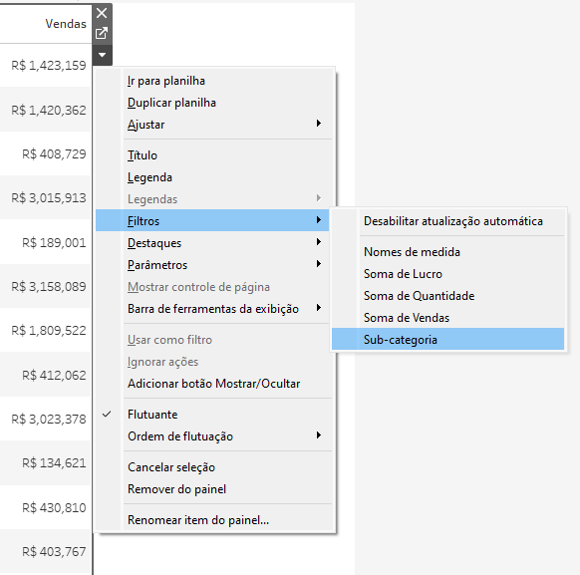Choose Adicionar botão Mostrar/Ocultar

(215, 384)
